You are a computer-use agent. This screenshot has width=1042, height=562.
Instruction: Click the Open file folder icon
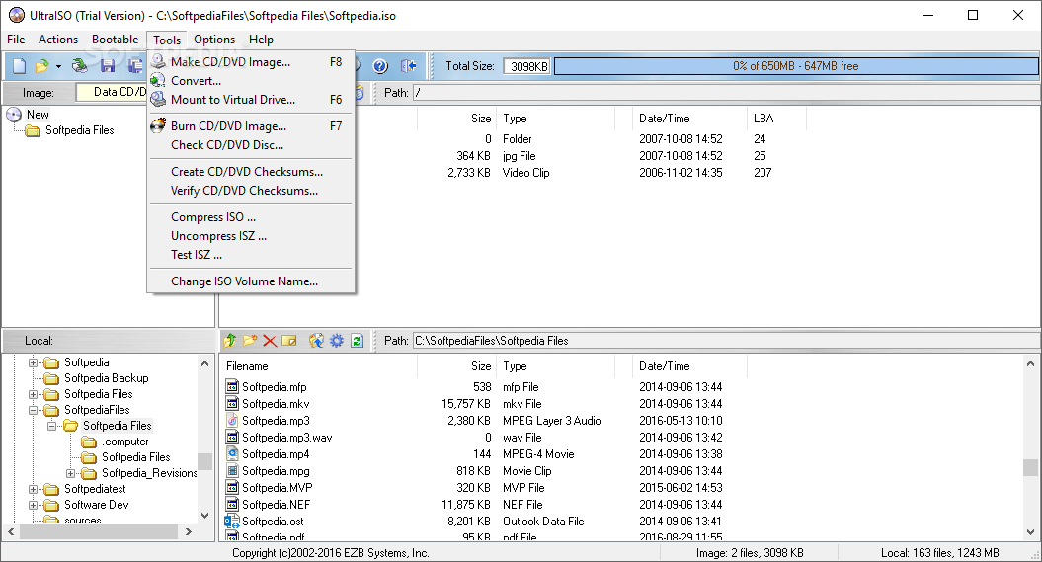pos(41,66)
